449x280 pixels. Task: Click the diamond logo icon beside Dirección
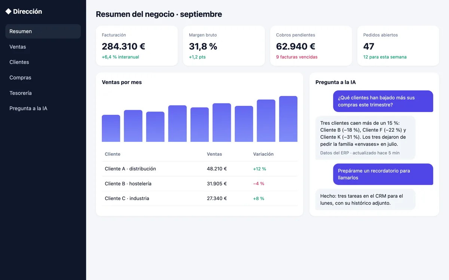(8, 12)
